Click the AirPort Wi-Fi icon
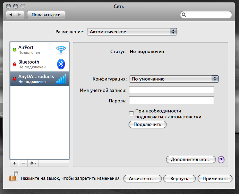Viewport: 239px width, 194px height. pyautogui.click(x=61, y=50)
